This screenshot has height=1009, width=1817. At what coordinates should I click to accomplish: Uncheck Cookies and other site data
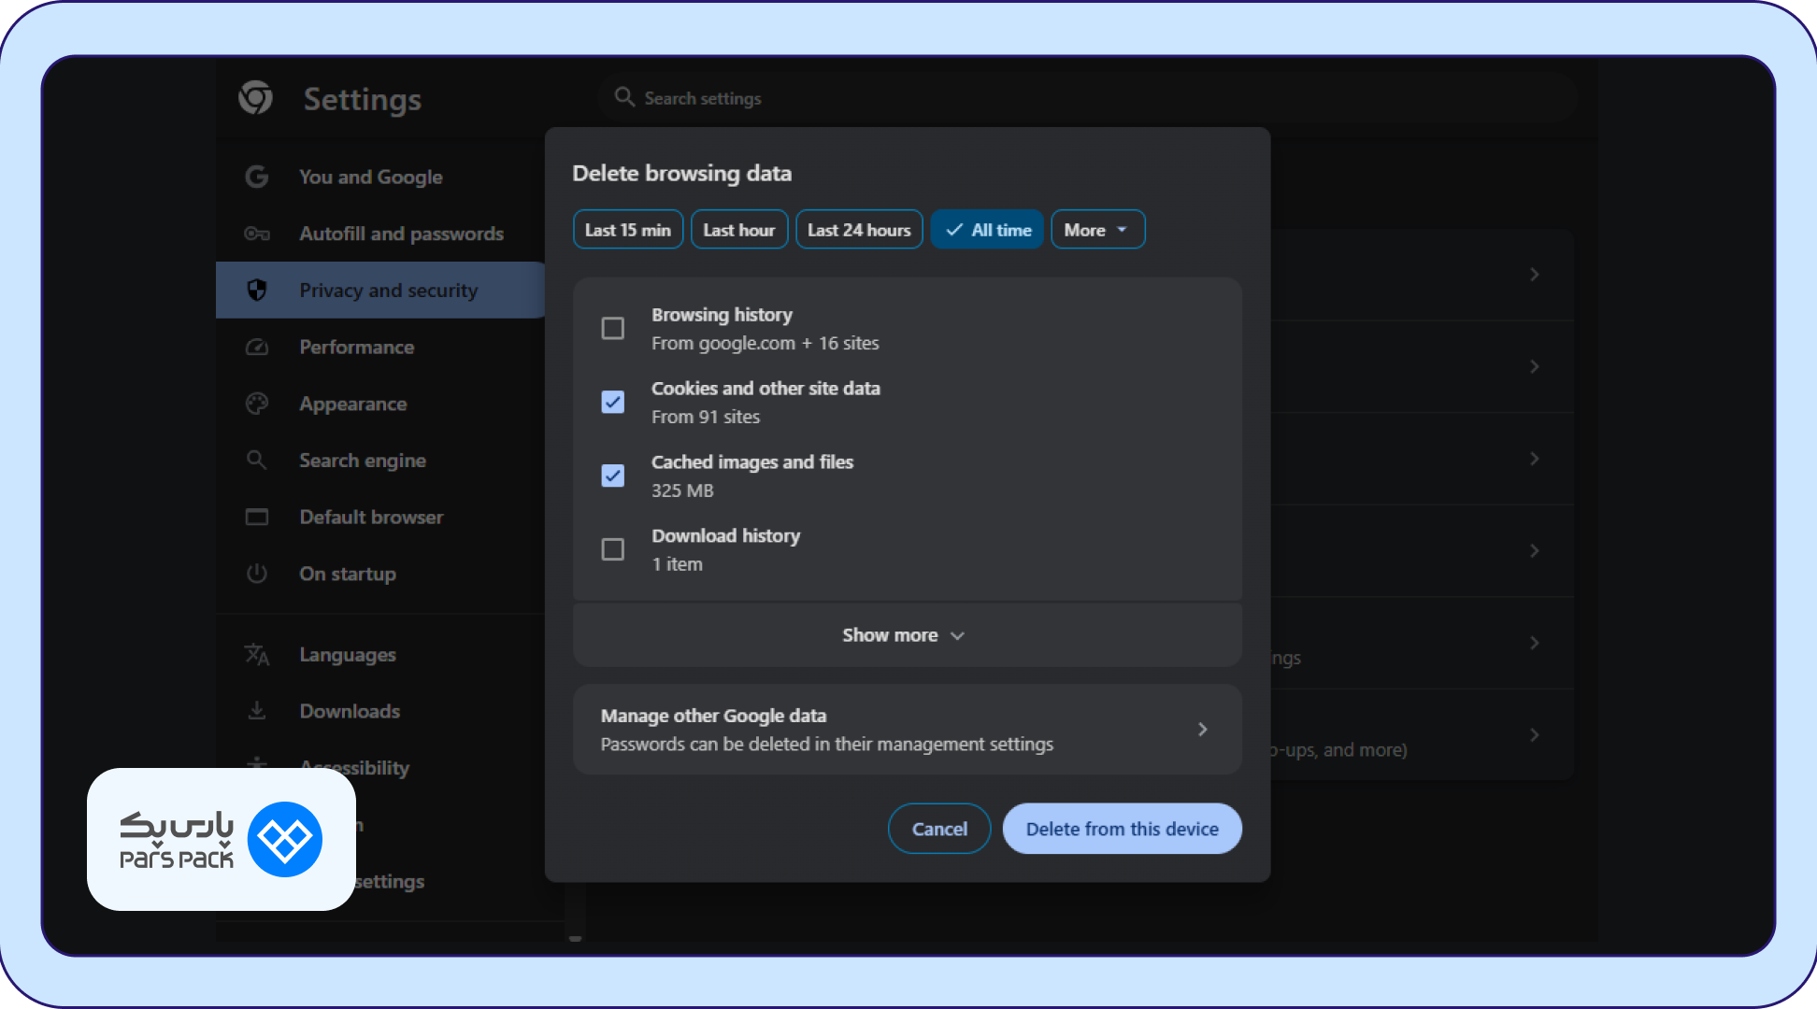(612, 402)
